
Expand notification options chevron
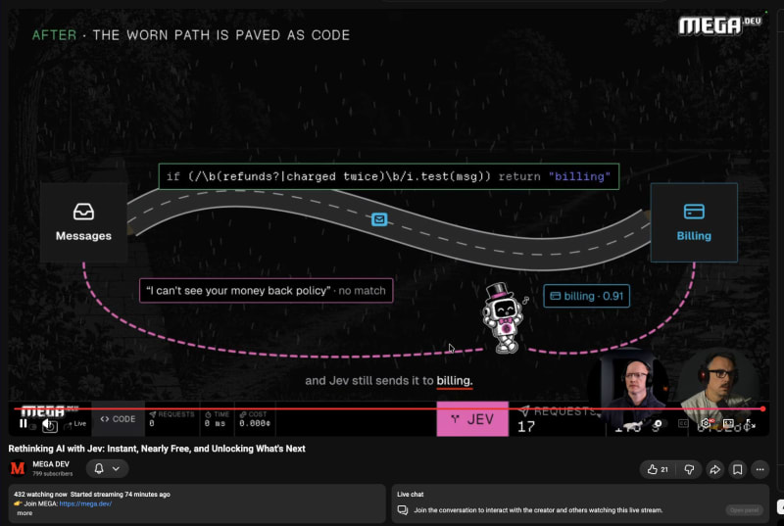[116, 468]
